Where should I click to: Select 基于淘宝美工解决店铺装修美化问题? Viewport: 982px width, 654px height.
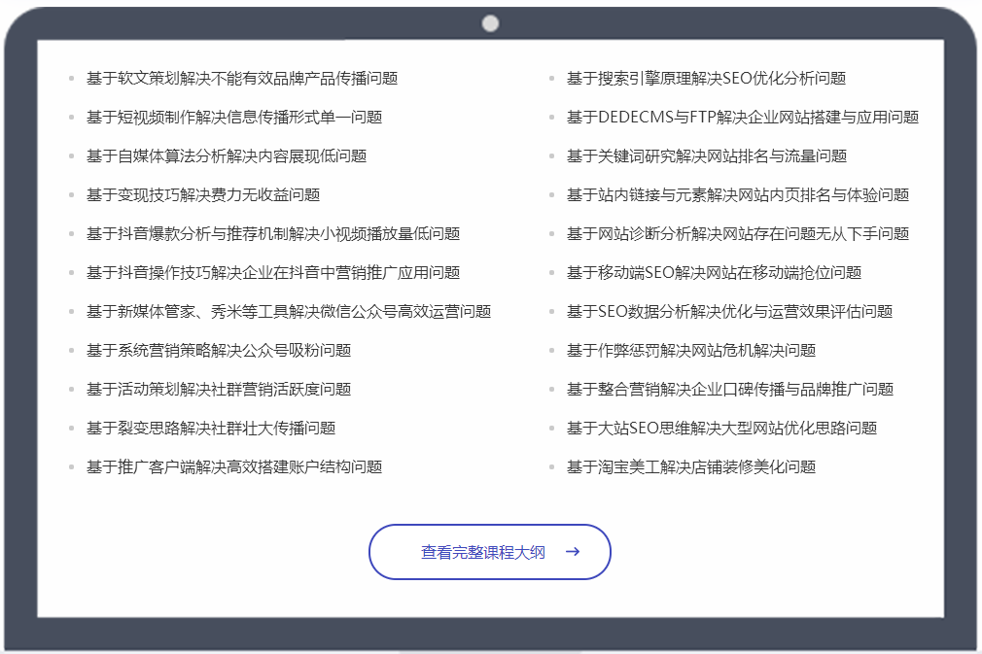(x=691, y=467)
